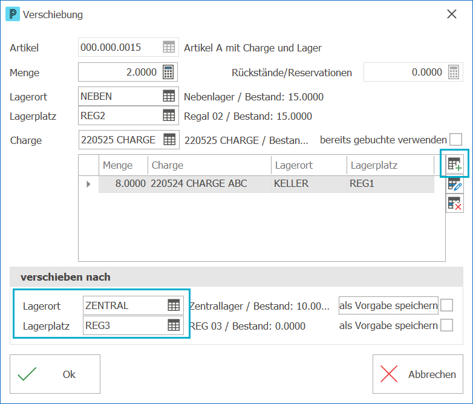Open the Artikel lookup table icon

tap(169, 47)
